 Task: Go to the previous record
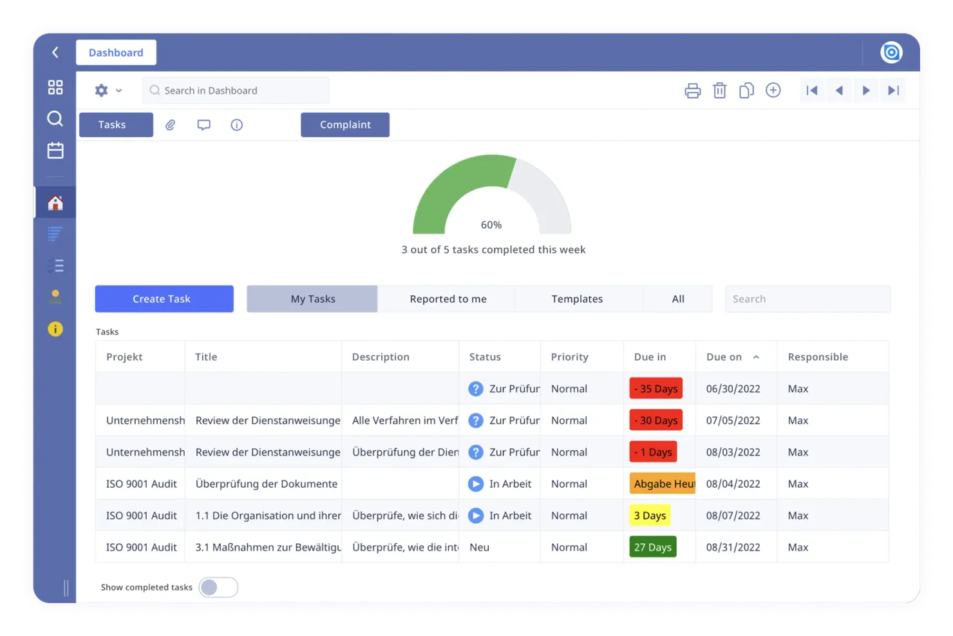click(x=839, y=90)
